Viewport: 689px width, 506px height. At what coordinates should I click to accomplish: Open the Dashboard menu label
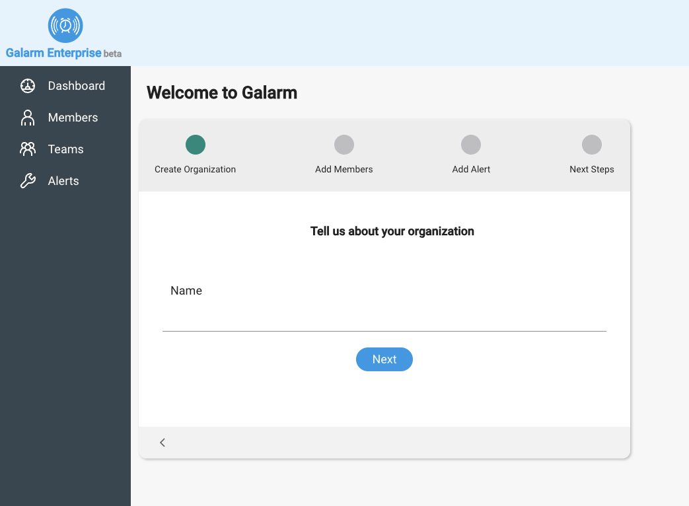[76, 86]
